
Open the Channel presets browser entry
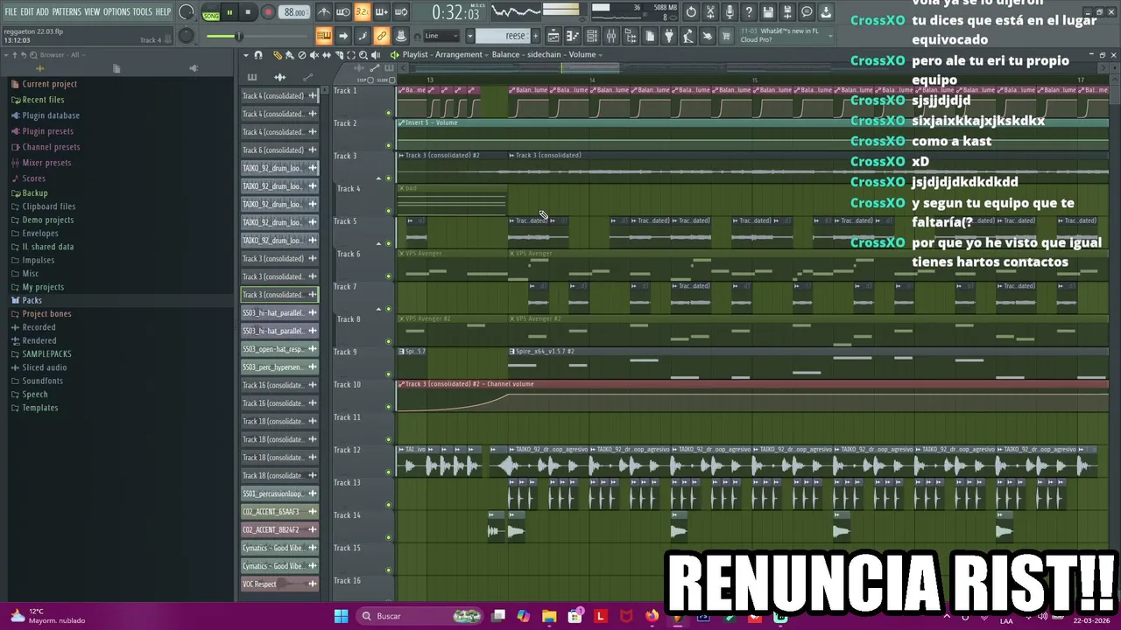[x=51, y=147]
